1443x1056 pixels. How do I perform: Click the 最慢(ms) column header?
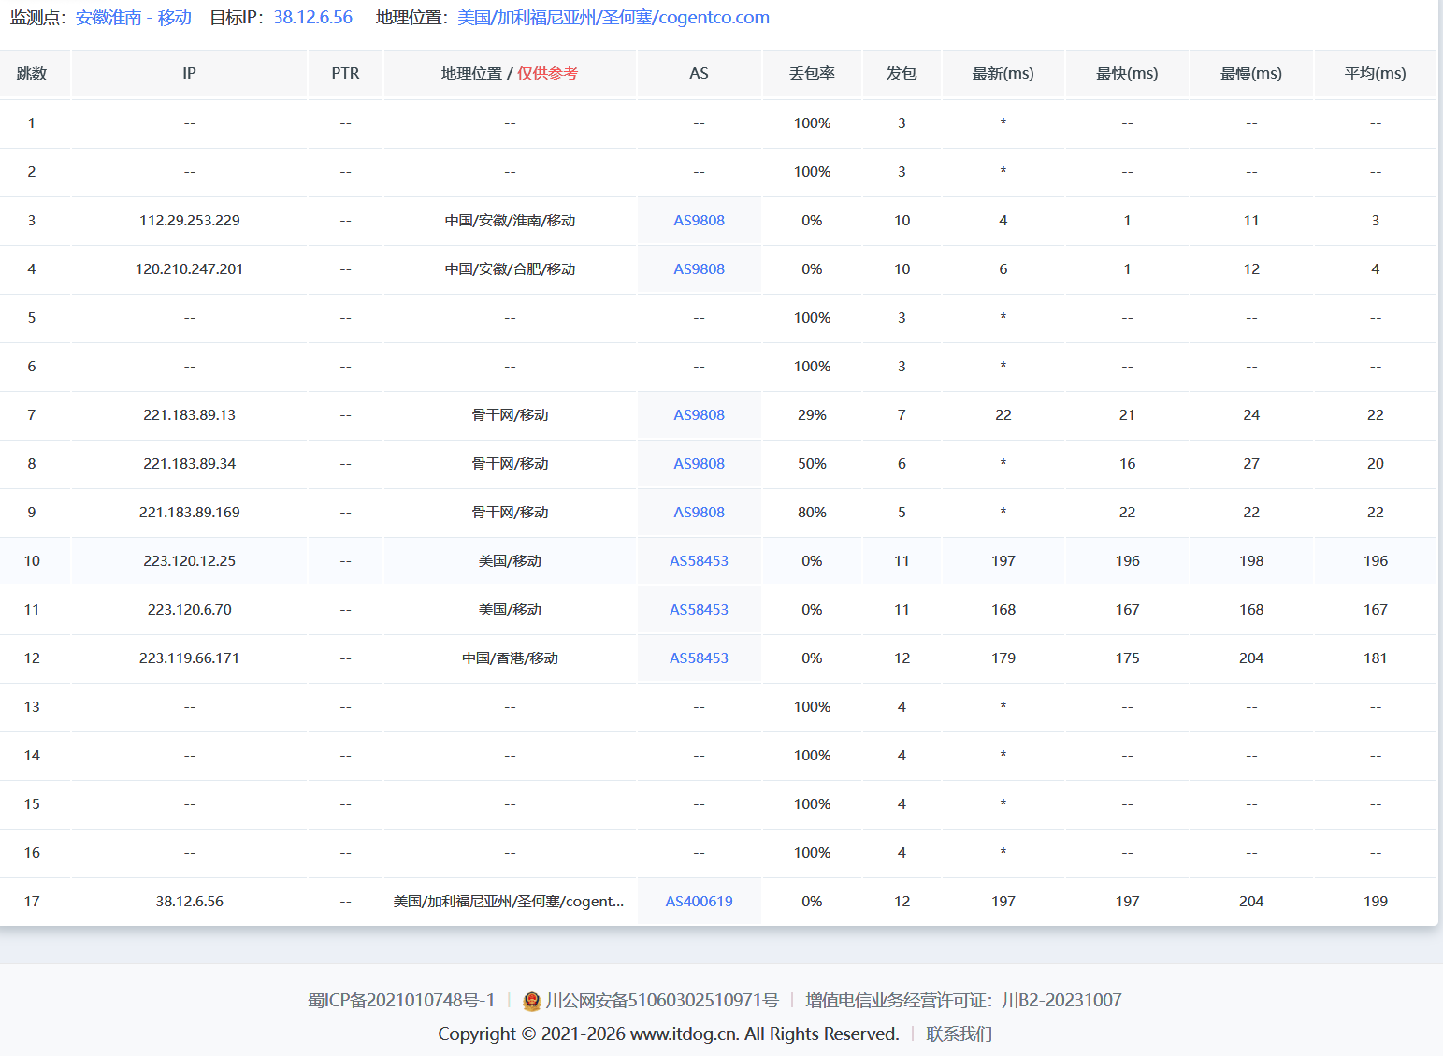(x=1250, y=74)
